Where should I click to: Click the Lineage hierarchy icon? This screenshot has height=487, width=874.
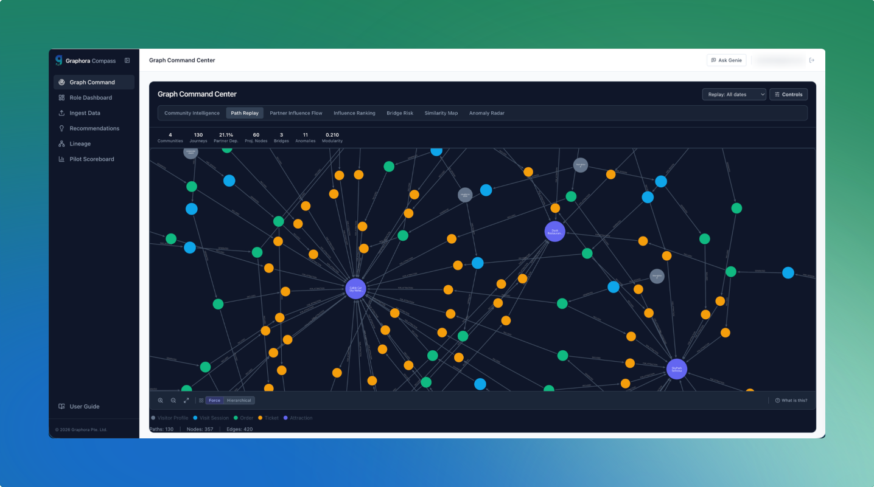(x=61, y=143)
